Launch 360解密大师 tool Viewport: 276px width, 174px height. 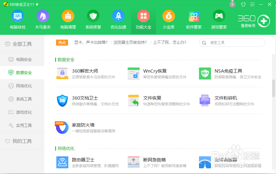click(63, 73)
